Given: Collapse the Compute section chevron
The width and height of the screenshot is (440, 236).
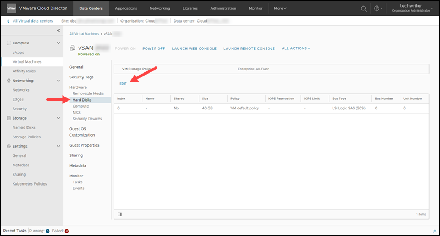Looking at the screenshot, I should 58,43.
